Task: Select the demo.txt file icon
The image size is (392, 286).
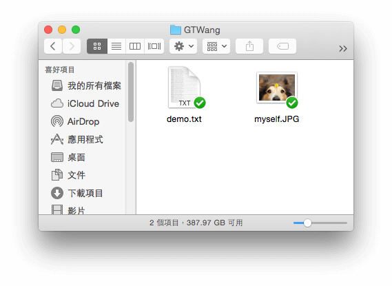Action: coord(184,88)
